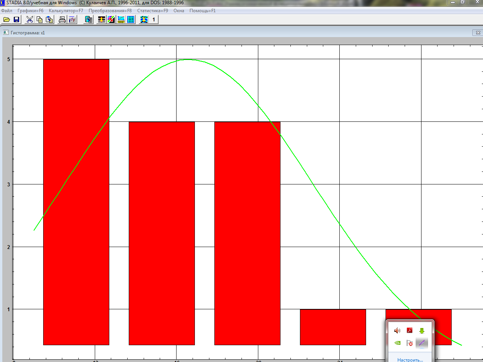Click the data table with chart icon
The image size is (483, 362).
click(89, 19)
